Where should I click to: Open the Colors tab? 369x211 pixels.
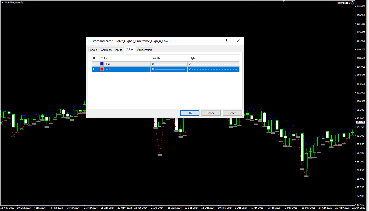coord(130,49)
